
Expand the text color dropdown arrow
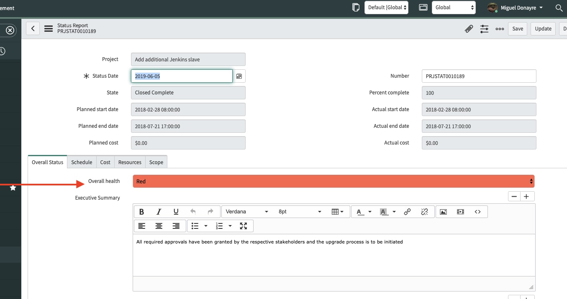pyautogui.click(x=370, y=212)
